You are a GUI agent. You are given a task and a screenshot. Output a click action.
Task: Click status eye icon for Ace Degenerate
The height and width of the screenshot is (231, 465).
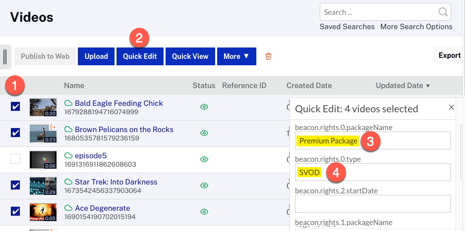tap(204, 212)
